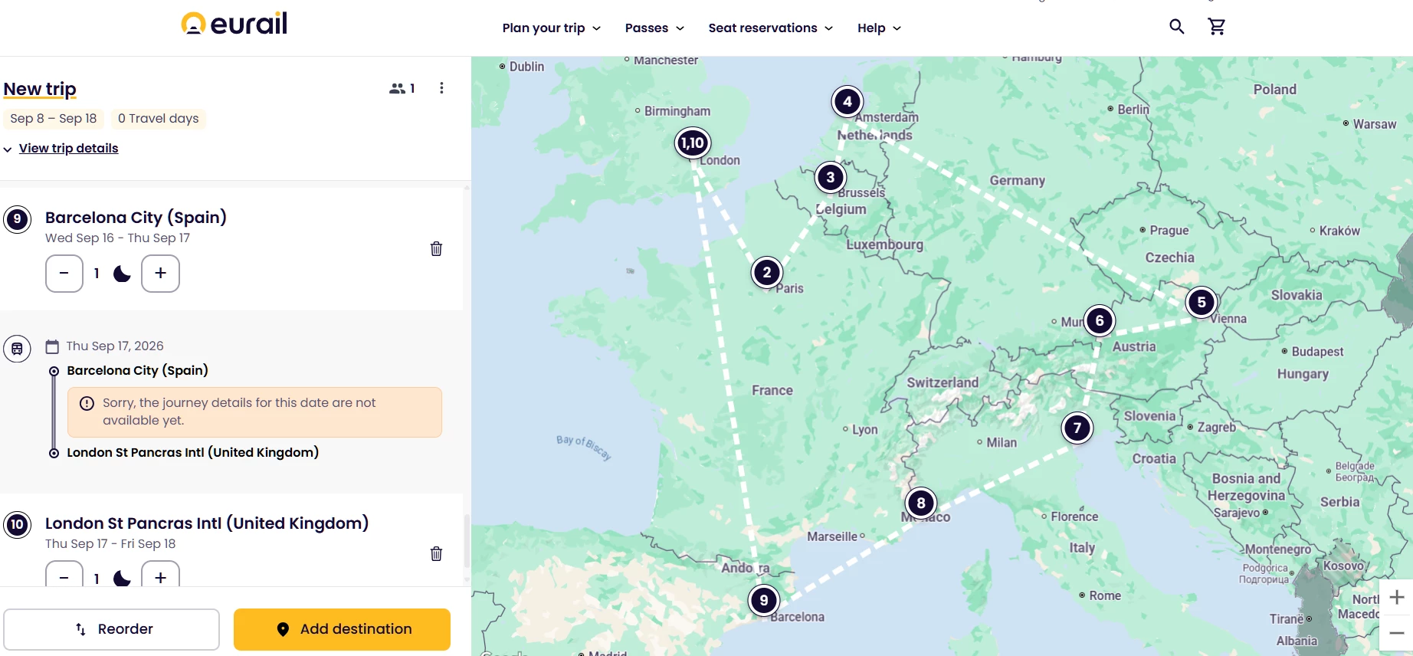Expand View trip details
Image resolution: width=1413 pixels, height=656 pixels.
pyautogui.click(x=68, y=149)
